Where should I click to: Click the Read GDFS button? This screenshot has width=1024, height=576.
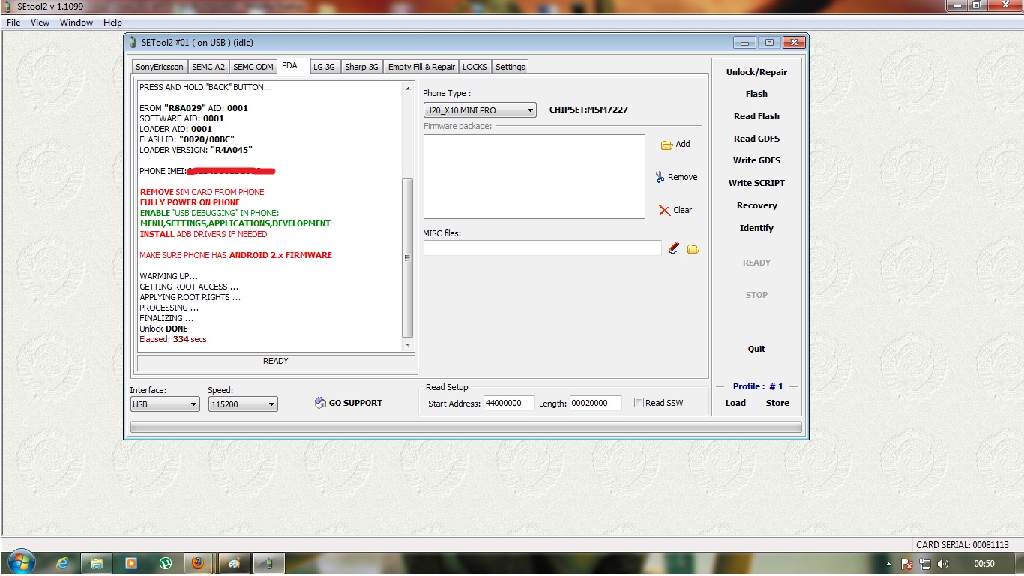756,139
